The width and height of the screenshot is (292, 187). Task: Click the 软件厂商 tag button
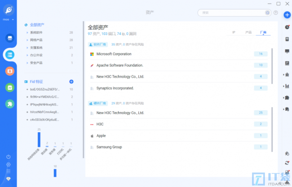(x=98, y=44)
